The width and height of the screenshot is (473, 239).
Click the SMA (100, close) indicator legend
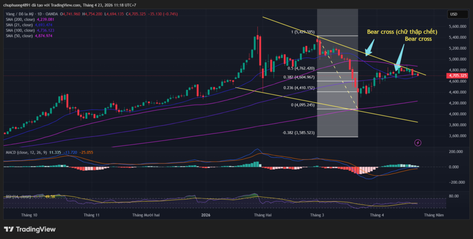tap(19, 30)
